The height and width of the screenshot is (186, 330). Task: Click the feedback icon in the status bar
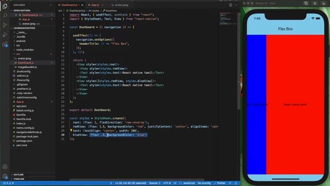point(230,183)
